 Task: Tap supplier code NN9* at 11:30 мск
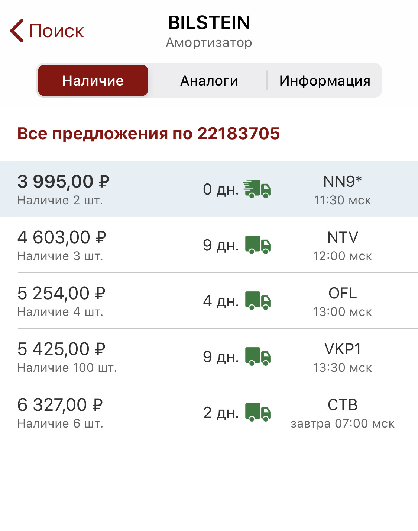pos(342,182)
